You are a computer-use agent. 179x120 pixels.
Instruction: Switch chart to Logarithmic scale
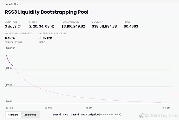30,115
